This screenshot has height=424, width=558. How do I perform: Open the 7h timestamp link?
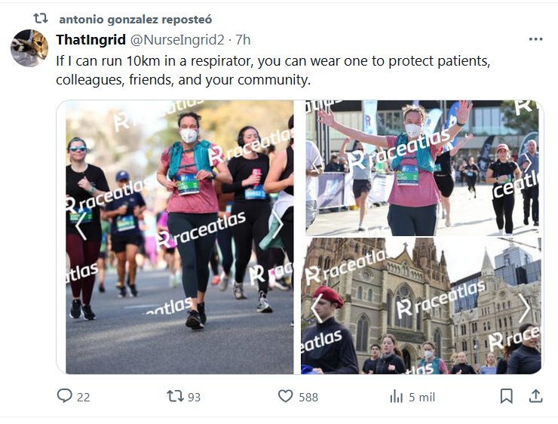[243, 40]
